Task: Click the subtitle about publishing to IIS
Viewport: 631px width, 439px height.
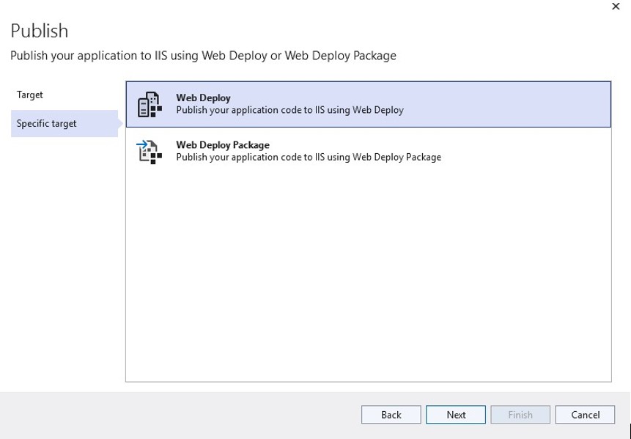Action: coord(203,56)
